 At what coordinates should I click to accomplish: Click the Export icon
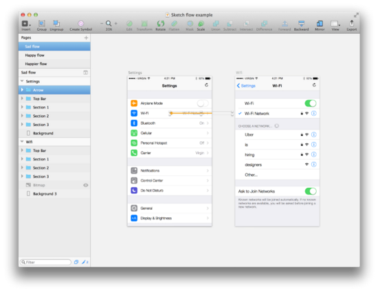click(x=352, y=23)
